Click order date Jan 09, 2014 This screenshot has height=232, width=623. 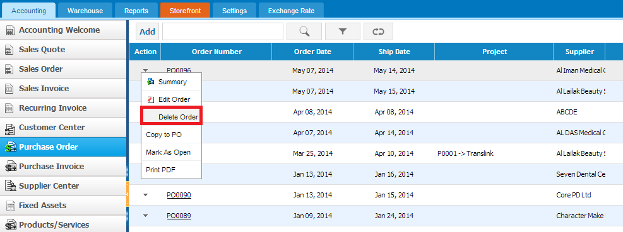tap(312, 216)
